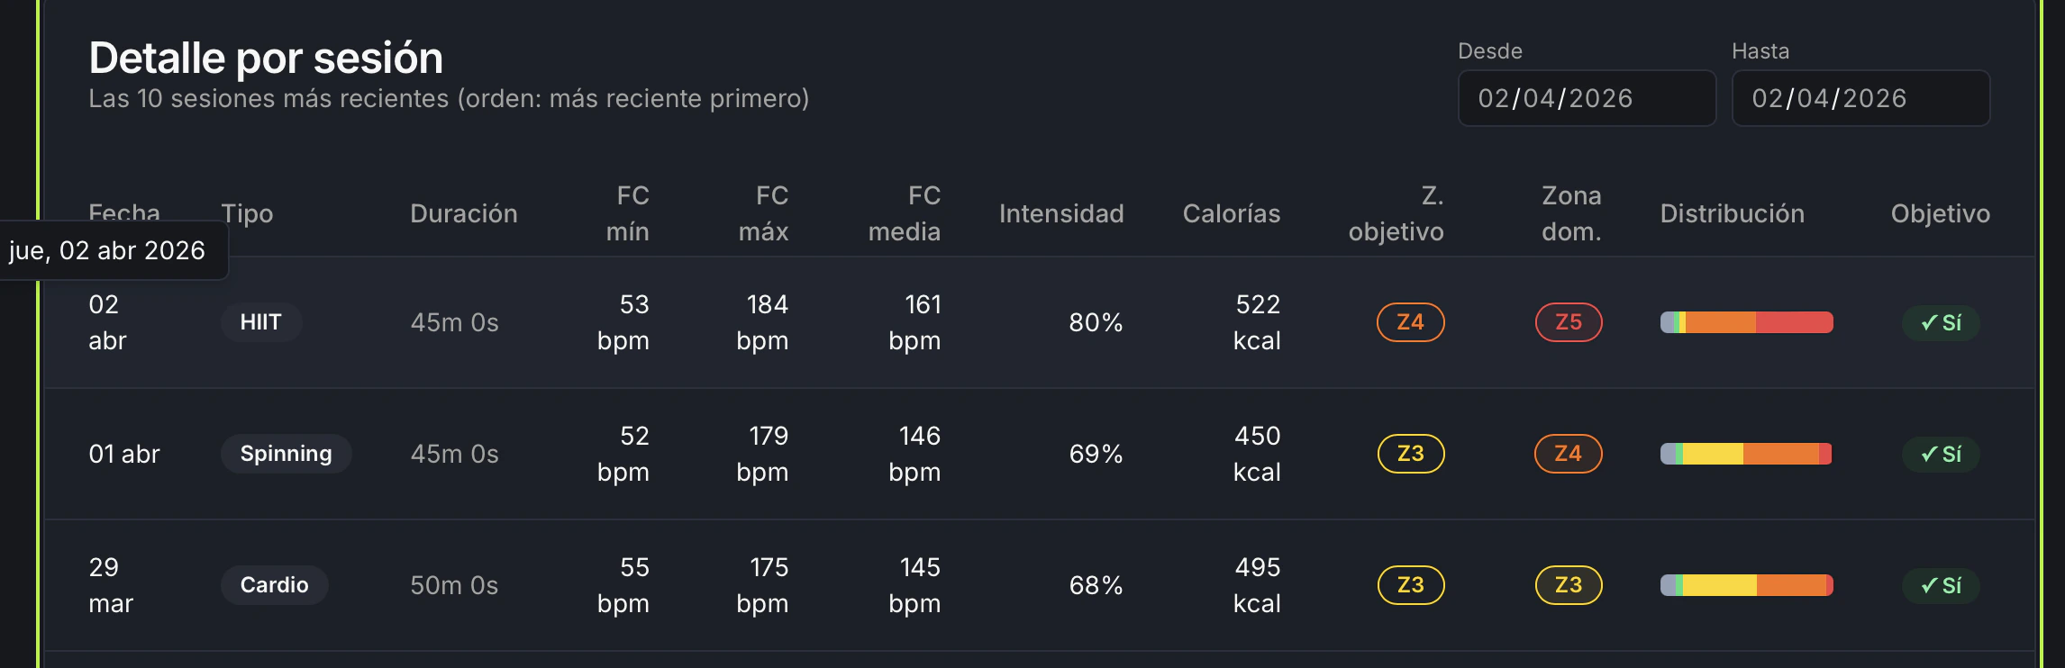Click the Sí objective badge in HIIT row

click(1941, 322)
